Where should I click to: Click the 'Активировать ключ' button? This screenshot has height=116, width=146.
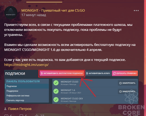coord(98,73)
